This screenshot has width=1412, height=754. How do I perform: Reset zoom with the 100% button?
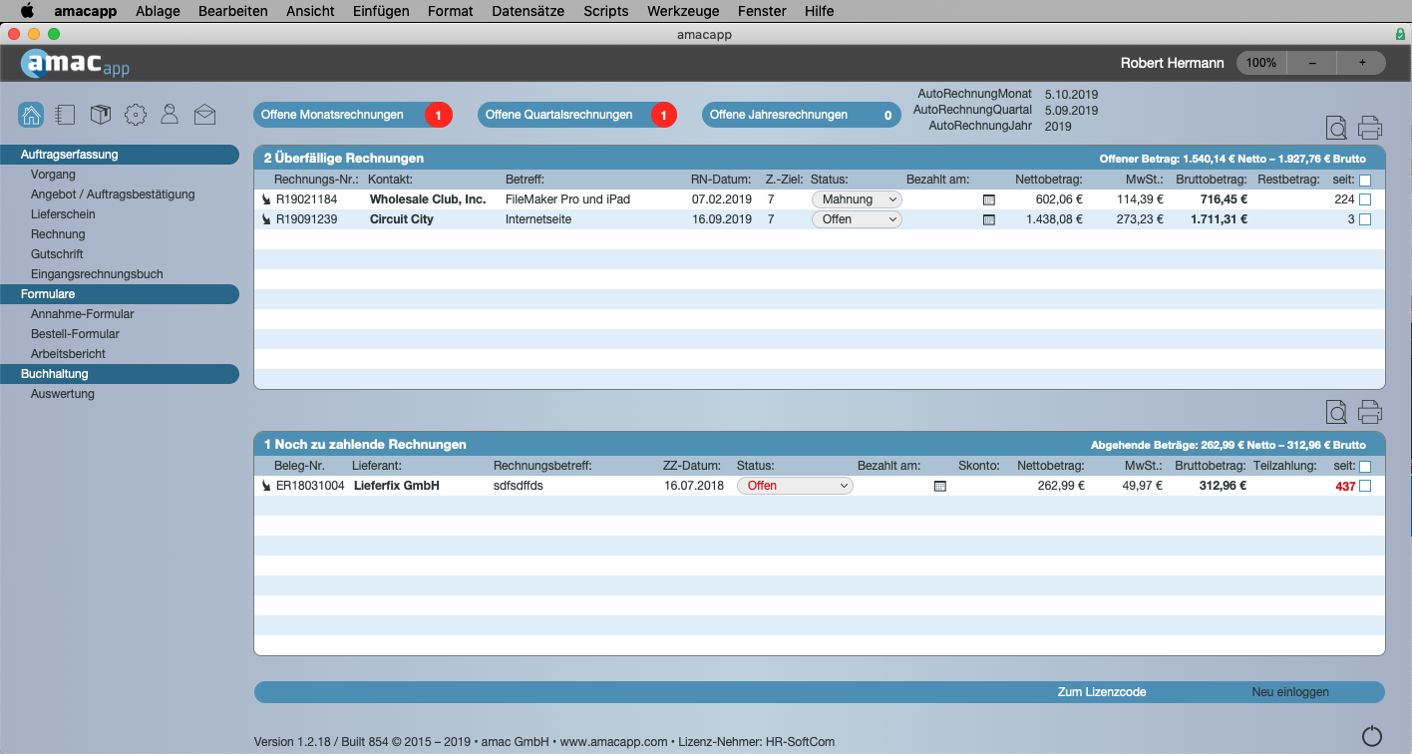(1261, 63)
